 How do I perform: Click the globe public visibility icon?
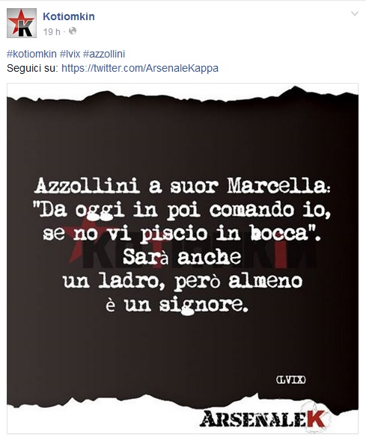pos(73,31)
